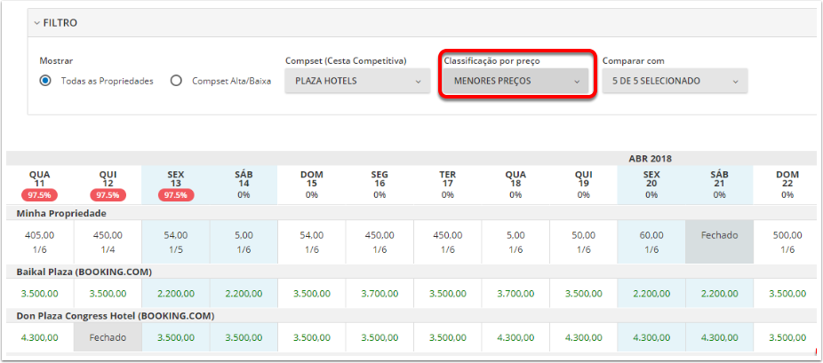Click the 97.5% badge under QUA 11
823x363 pixels.
click(x=39, y=195)
